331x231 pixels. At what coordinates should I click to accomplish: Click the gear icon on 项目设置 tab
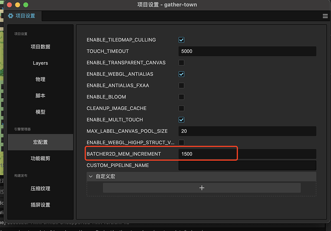11,16
